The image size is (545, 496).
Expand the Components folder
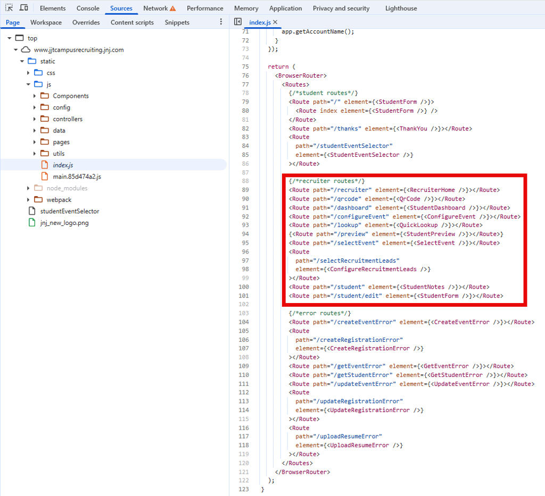click(x=35, y=96)
